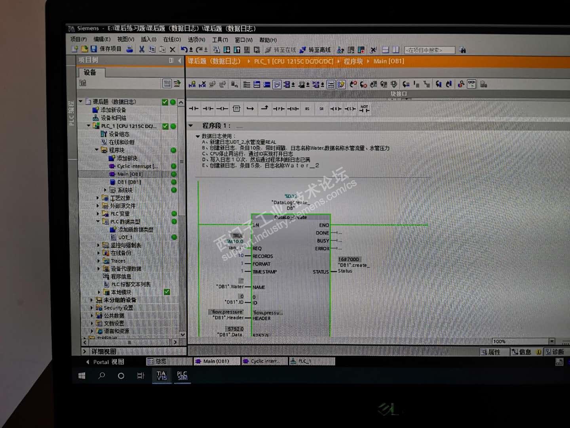This screenshot has height=428, width=570.
Task: Select 在线和诊断 in project tree
Action: point(122,142)
